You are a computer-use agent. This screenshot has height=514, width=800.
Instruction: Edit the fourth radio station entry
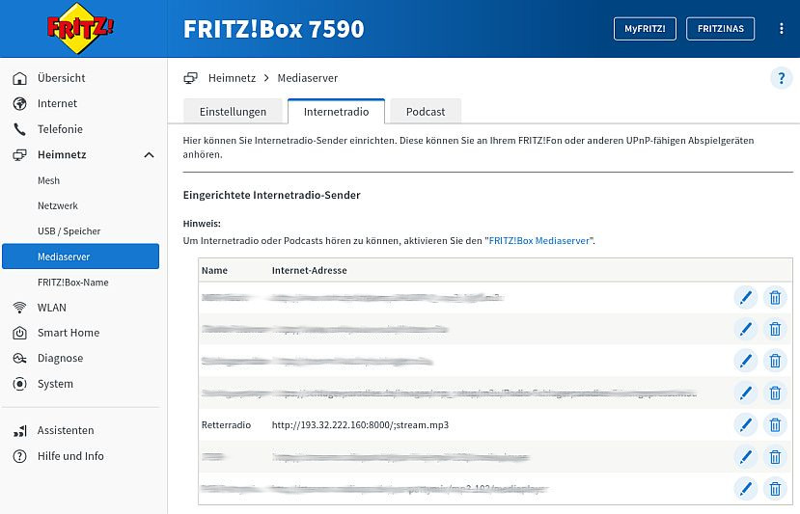pyautogui.click(x=745, y=392)
